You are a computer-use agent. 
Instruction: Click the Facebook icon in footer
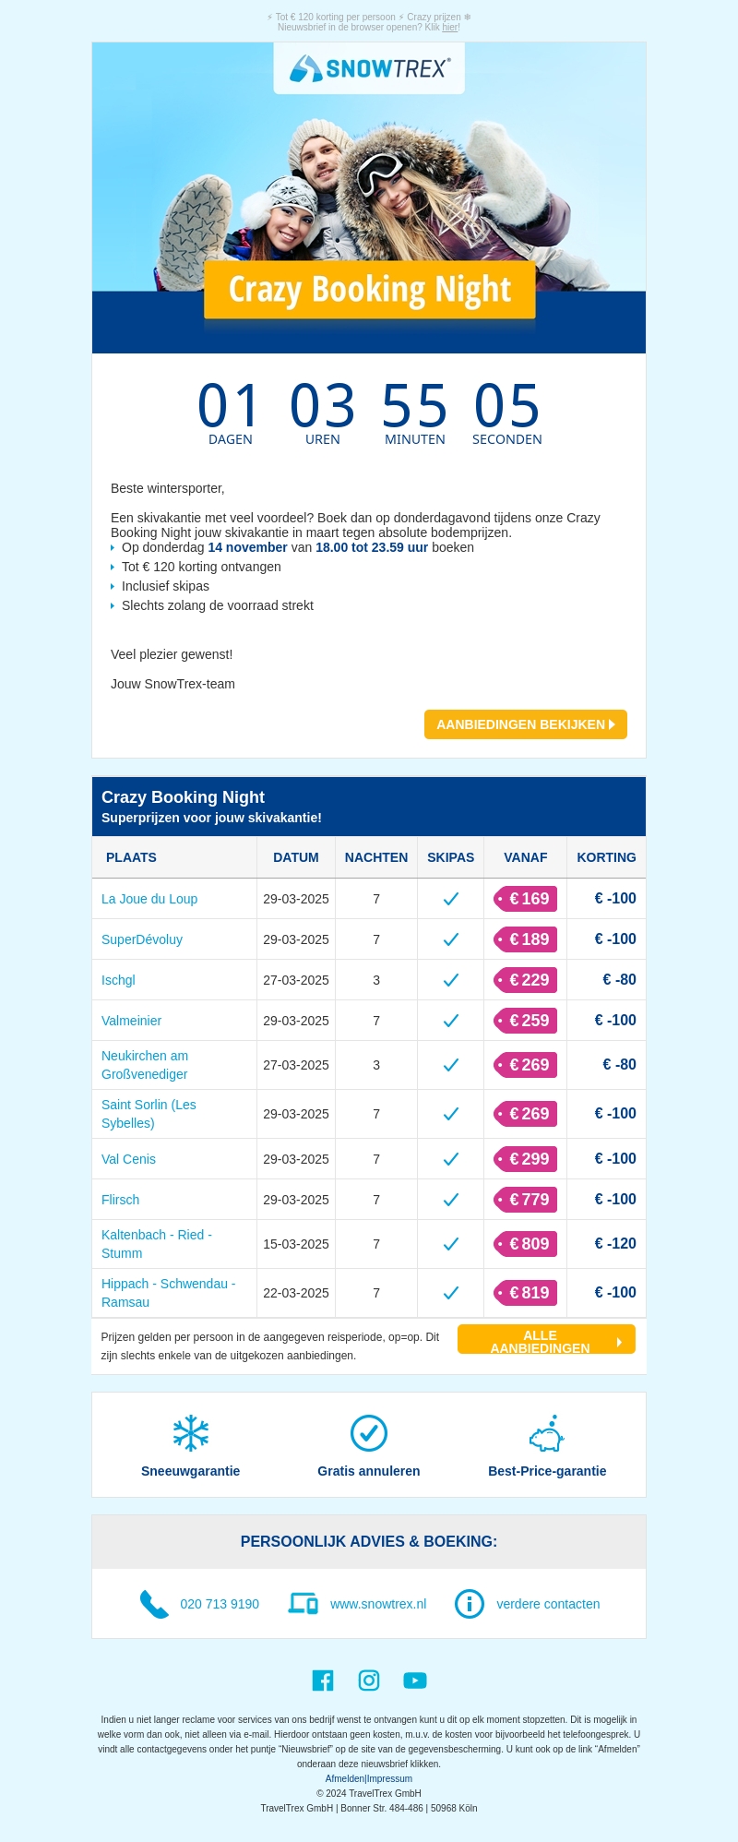click(323, 1681)
